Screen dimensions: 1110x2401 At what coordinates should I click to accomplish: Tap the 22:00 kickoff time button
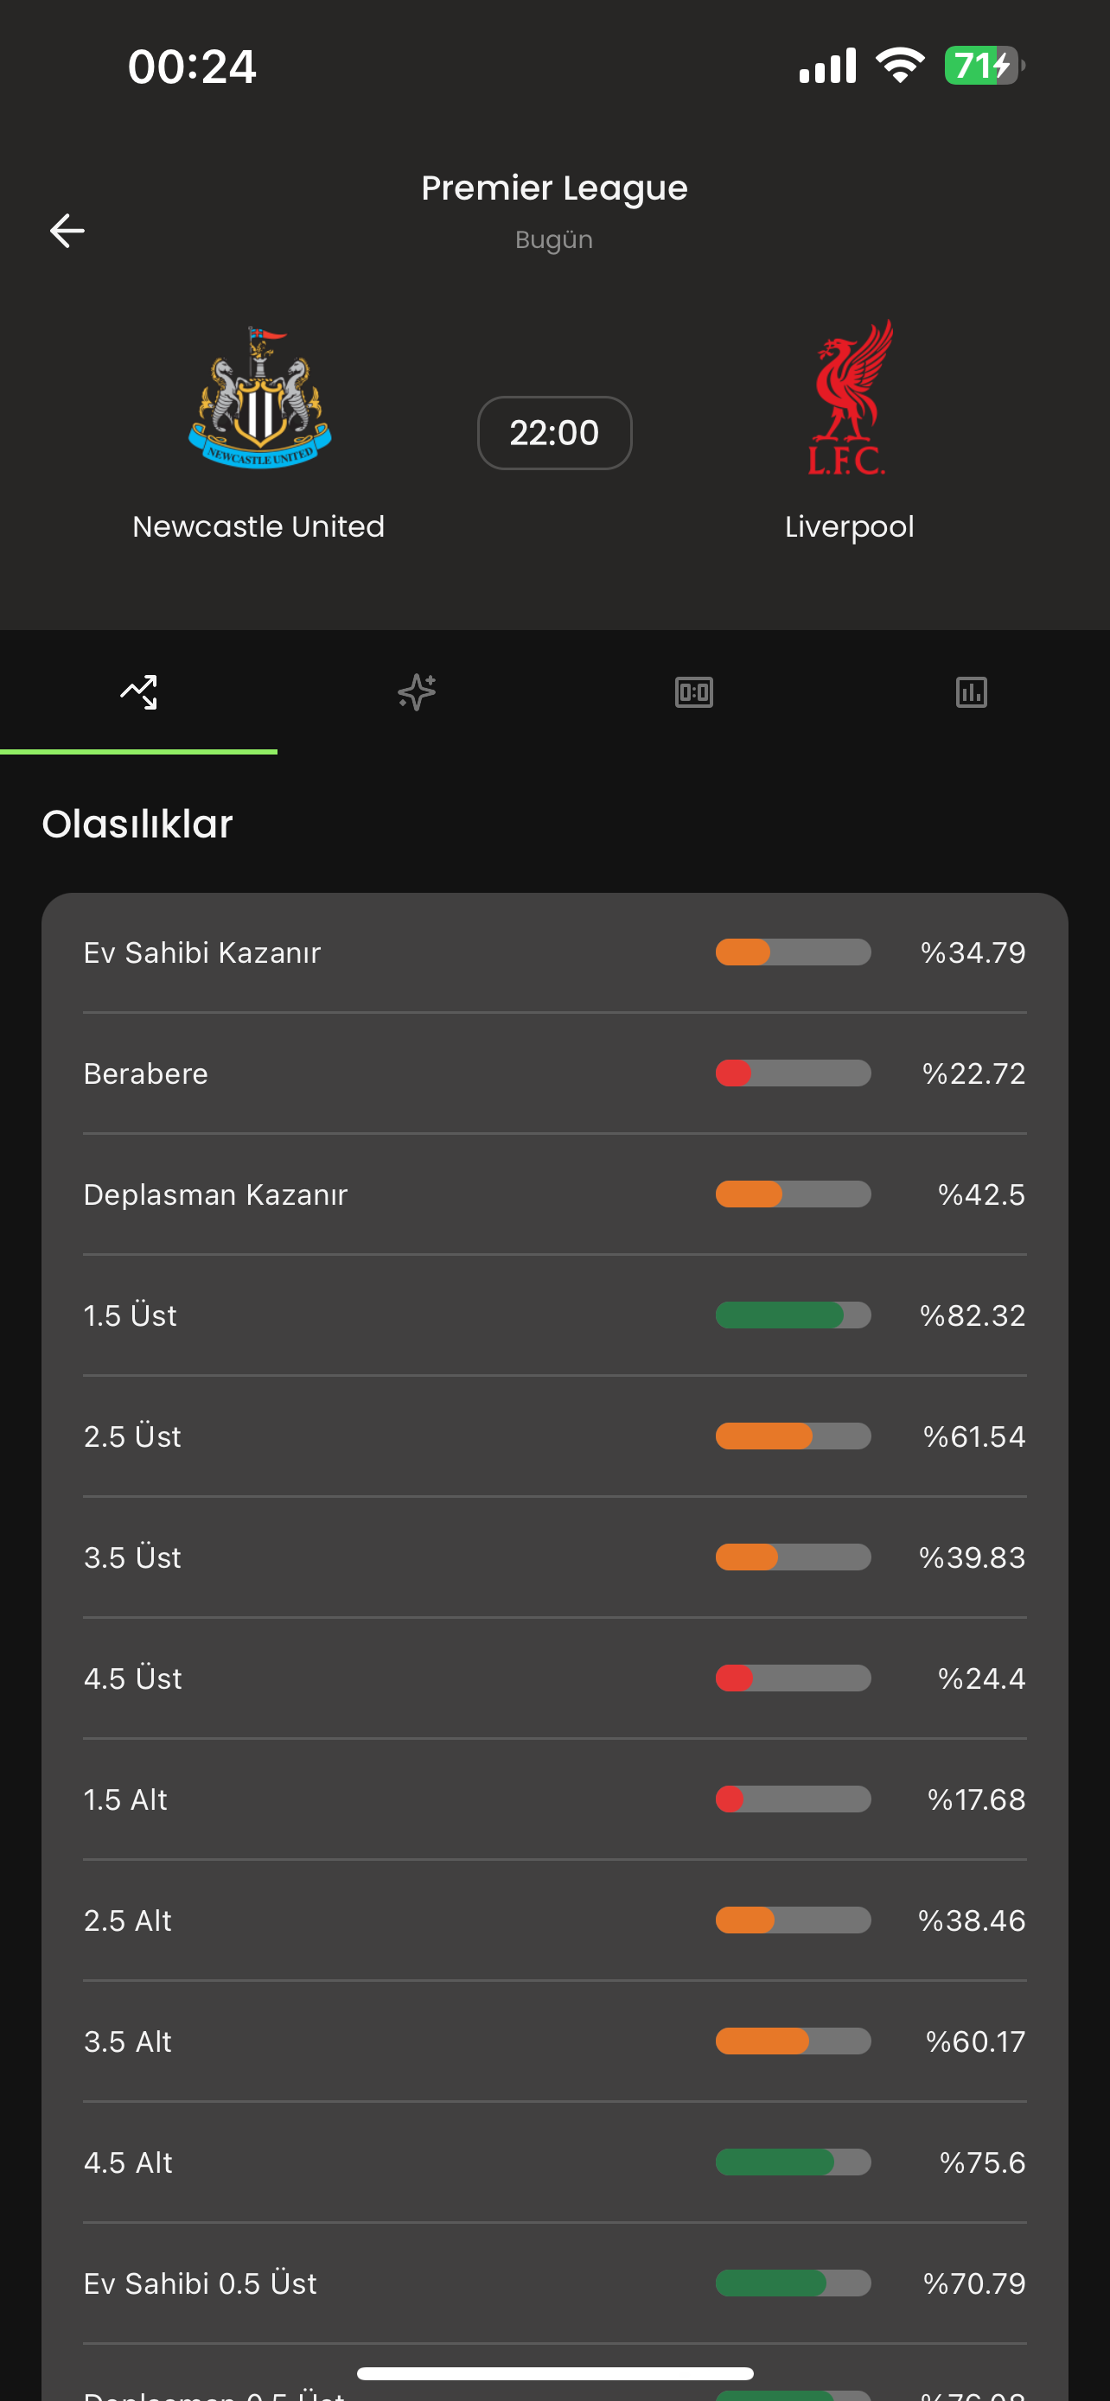click(554, 432)
